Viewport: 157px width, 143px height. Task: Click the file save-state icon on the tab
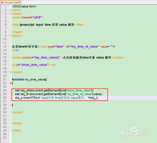(x=2, y=3)
